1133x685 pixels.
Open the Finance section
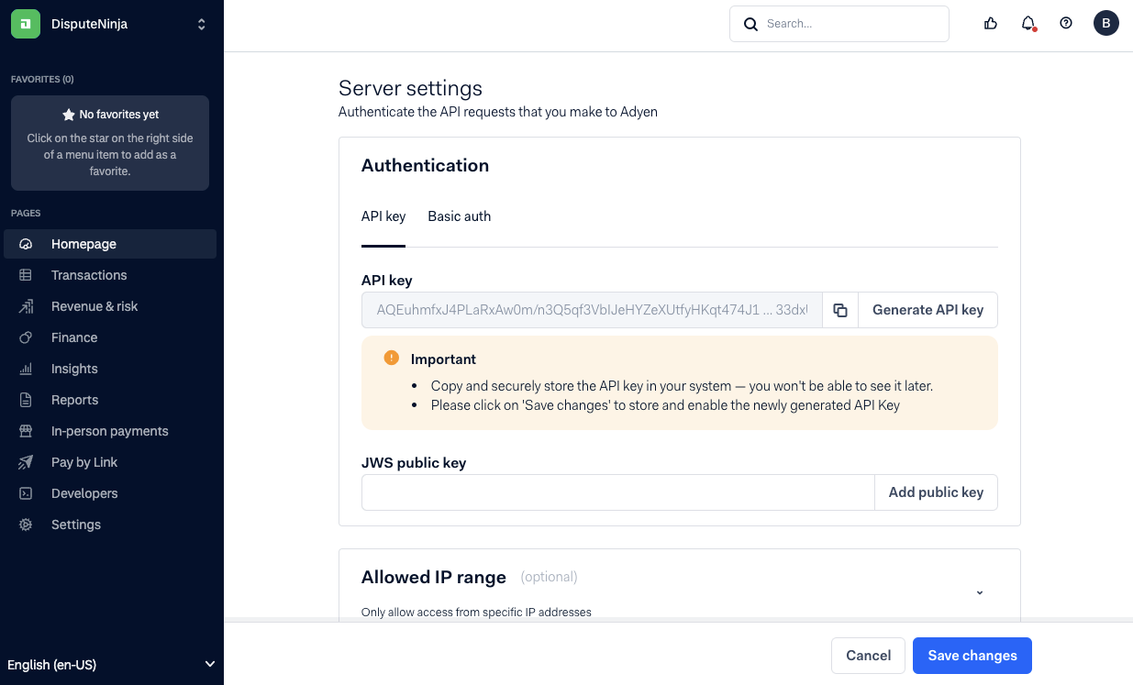pyautogui.click(x=110, y=337)
